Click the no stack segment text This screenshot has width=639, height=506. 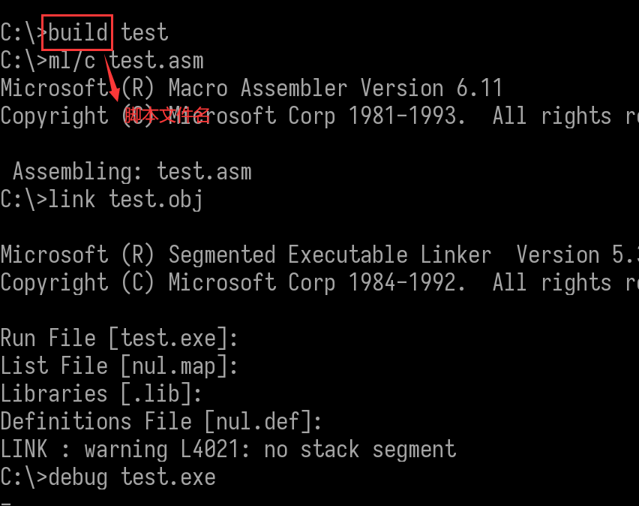tap(378, 450)
